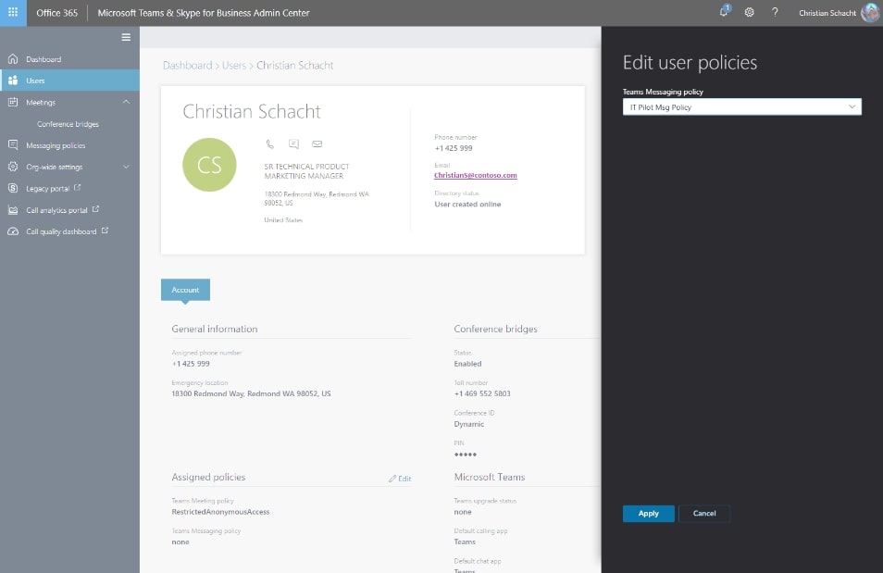The width and height of the screenshot is (883, 573).
Task: Open the Call quality dashboard icon
Action: click(12, 231)
